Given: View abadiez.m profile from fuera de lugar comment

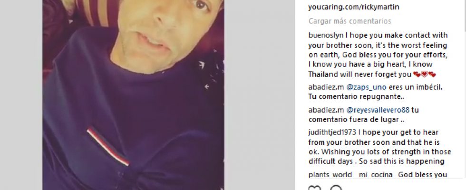Looking at the screenshot, I should (326, 110).
